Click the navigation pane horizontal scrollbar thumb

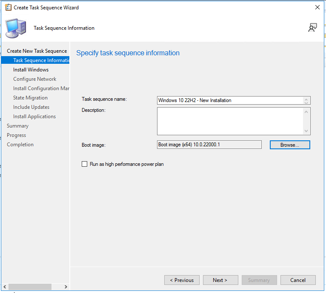[x=30, y=287]
